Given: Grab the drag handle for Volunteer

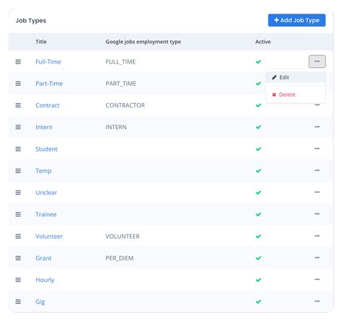Looking at the screenshot, I should 18,236.
